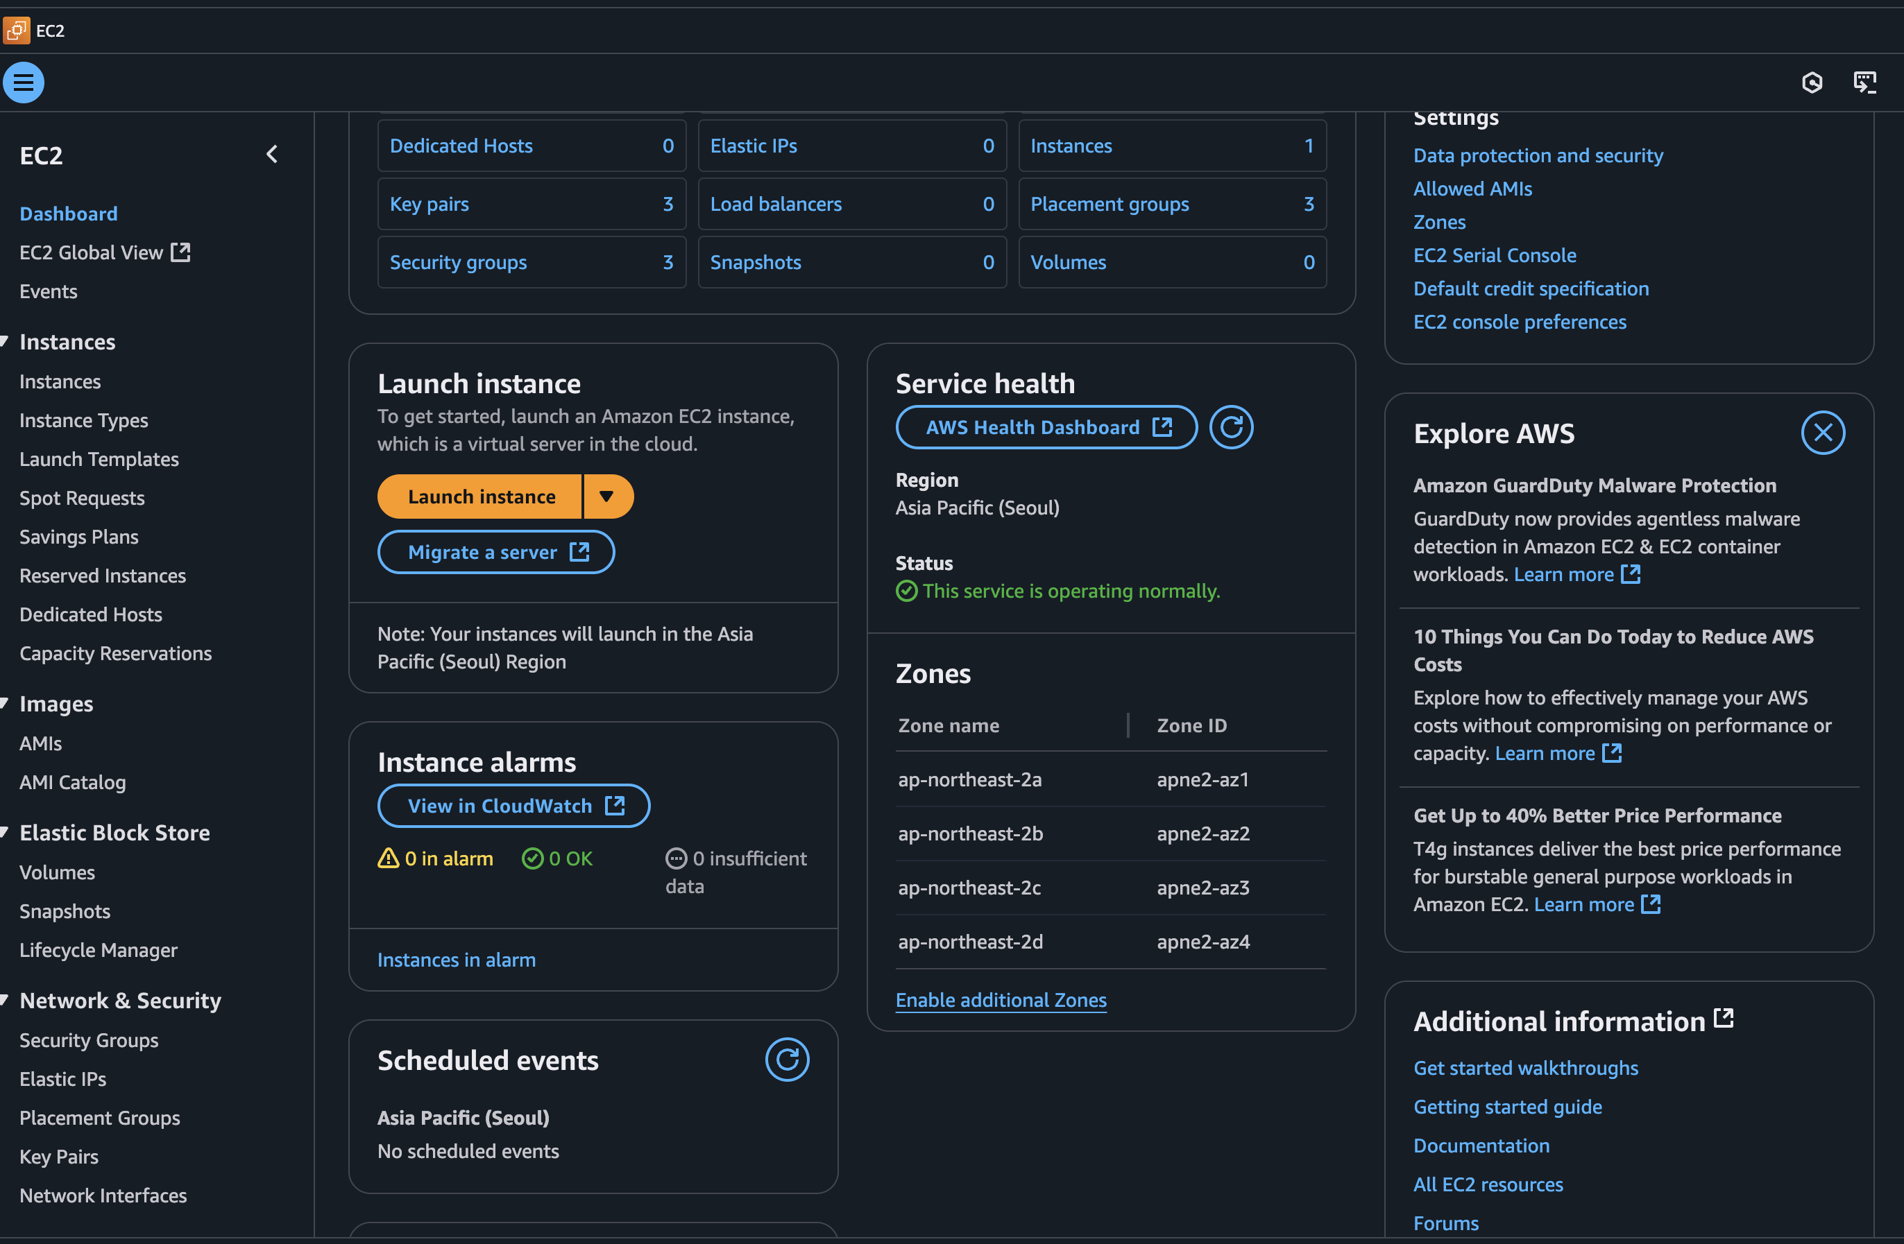Open Network Interfaces in sidebar

coord(103,1195)
